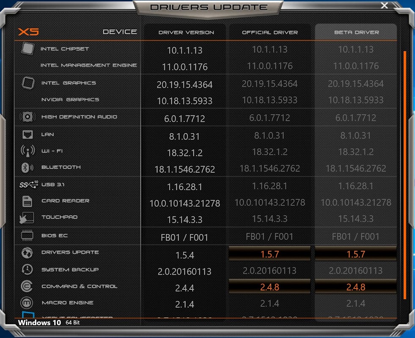Close the Drivers Update window
415x338 pixels.
coord(384,5)
